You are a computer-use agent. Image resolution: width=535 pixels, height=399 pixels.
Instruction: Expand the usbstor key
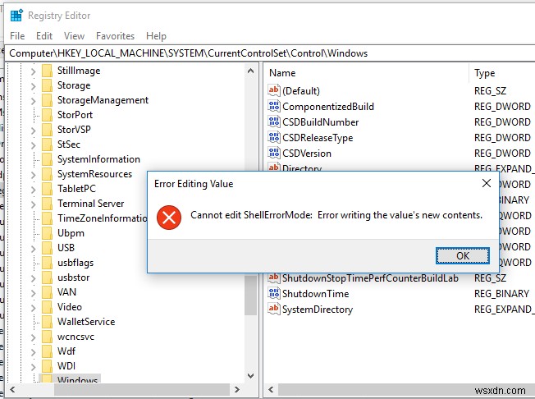pyautogui.click(x=33, y=278)
